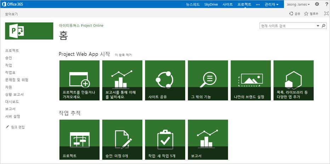
Task: Click the '이 항목 제거' link
Action: [123, 55]
